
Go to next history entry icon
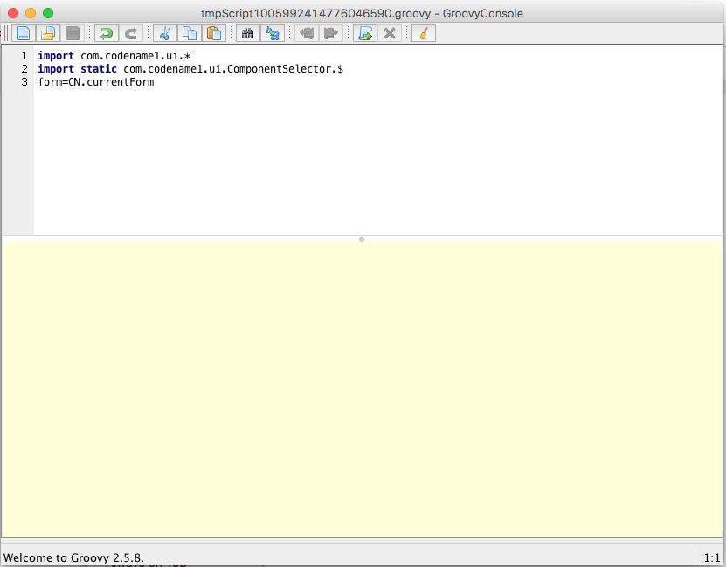click(x=330, y=33)
